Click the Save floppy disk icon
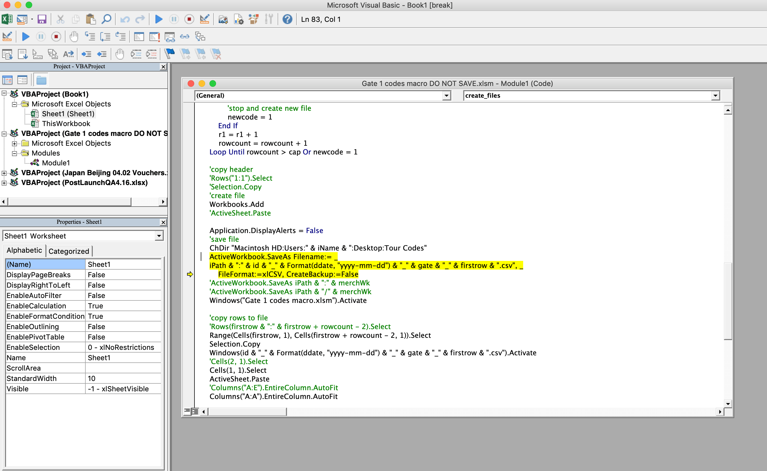The image size is (767, 471). [42, 19]
